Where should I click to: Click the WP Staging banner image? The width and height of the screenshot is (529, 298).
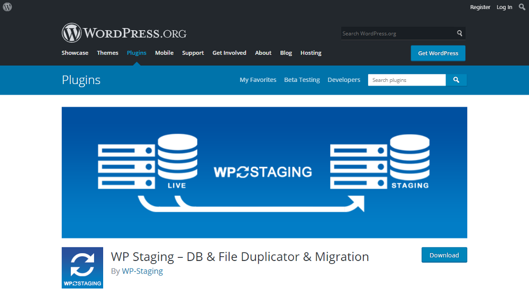click(264, 173)
